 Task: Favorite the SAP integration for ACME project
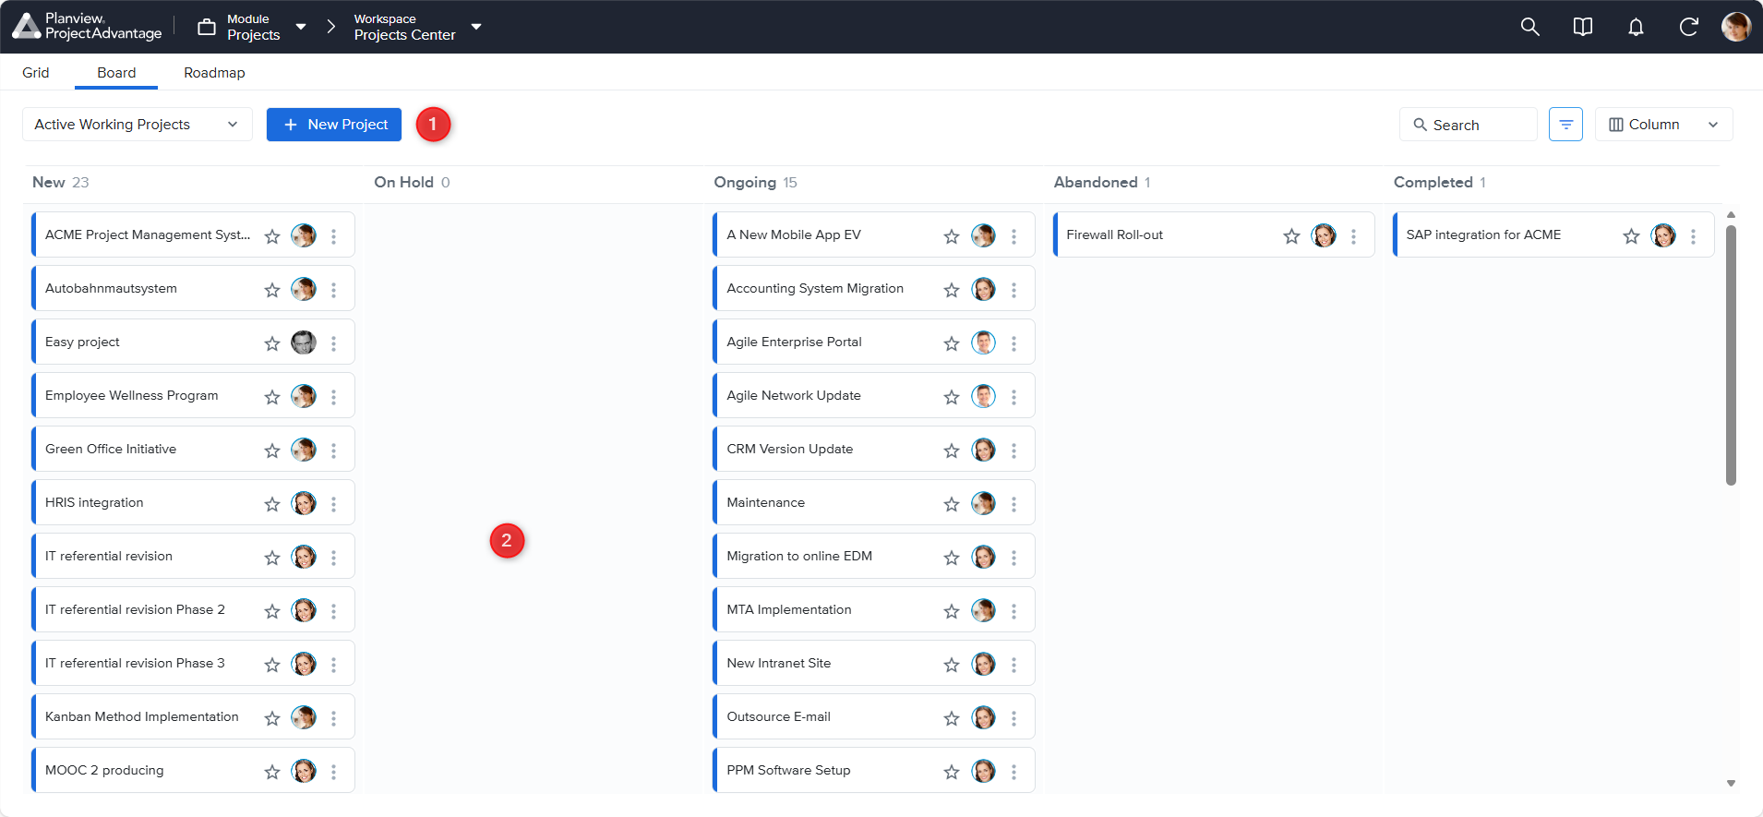click(1631, 236)
